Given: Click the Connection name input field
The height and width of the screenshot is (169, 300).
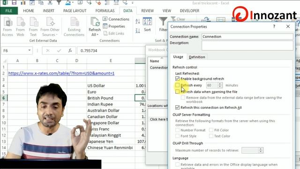Looking at the screenshot, I should 247,37.
